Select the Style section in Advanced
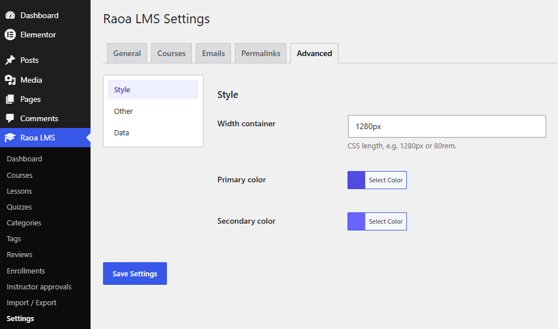 click(153, 89)
